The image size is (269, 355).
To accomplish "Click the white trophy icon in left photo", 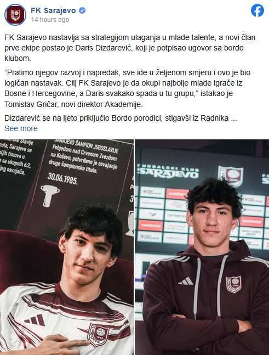I will [x=50, y=195].
